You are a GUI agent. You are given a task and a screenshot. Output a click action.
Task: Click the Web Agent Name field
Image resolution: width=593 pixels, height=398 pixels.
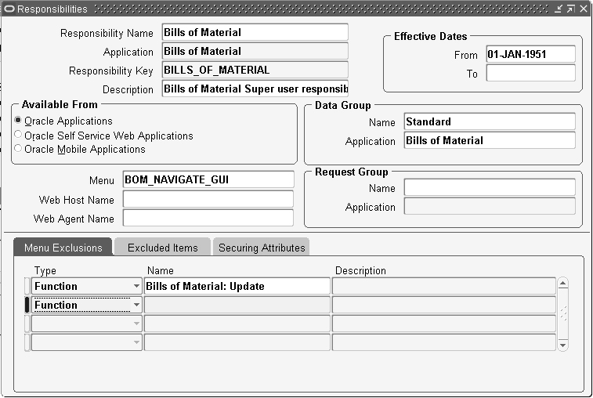[x=208, y=218]
